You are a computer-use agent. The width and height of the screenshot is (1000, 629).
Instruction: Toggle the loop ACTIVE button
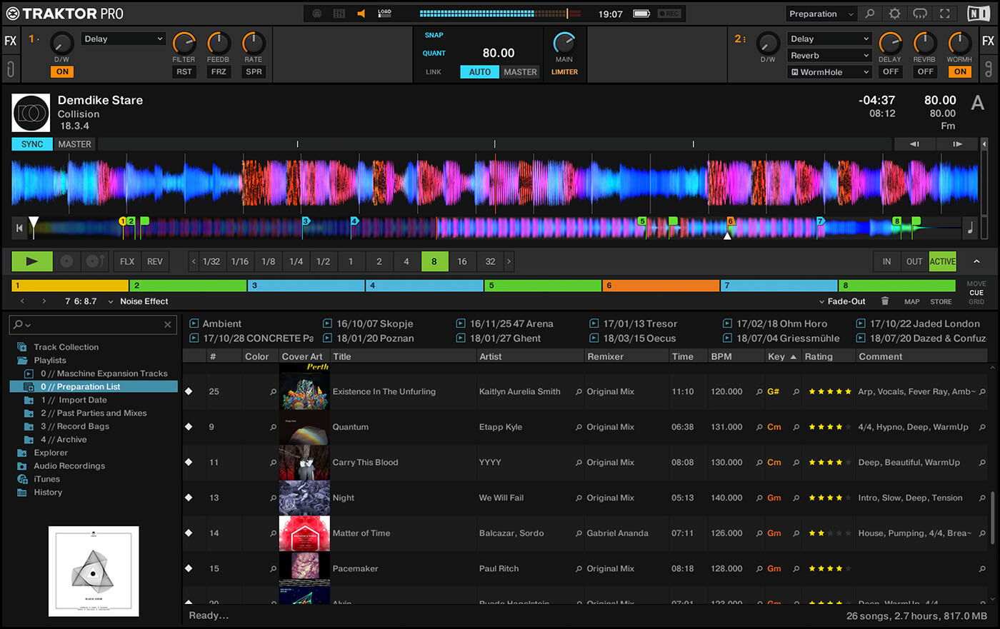[942, 261]
